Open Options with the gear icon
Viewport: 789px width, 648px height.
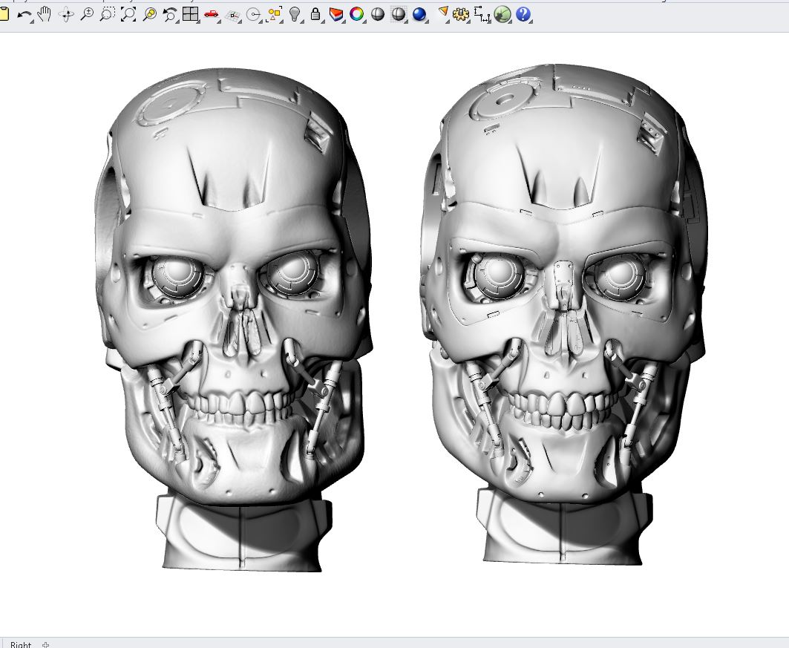[460, 15]
